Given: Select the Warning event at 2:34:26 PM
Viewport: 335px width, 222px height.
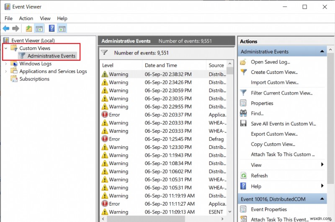Looking at the screenshot, I should [x=164, y=82].
